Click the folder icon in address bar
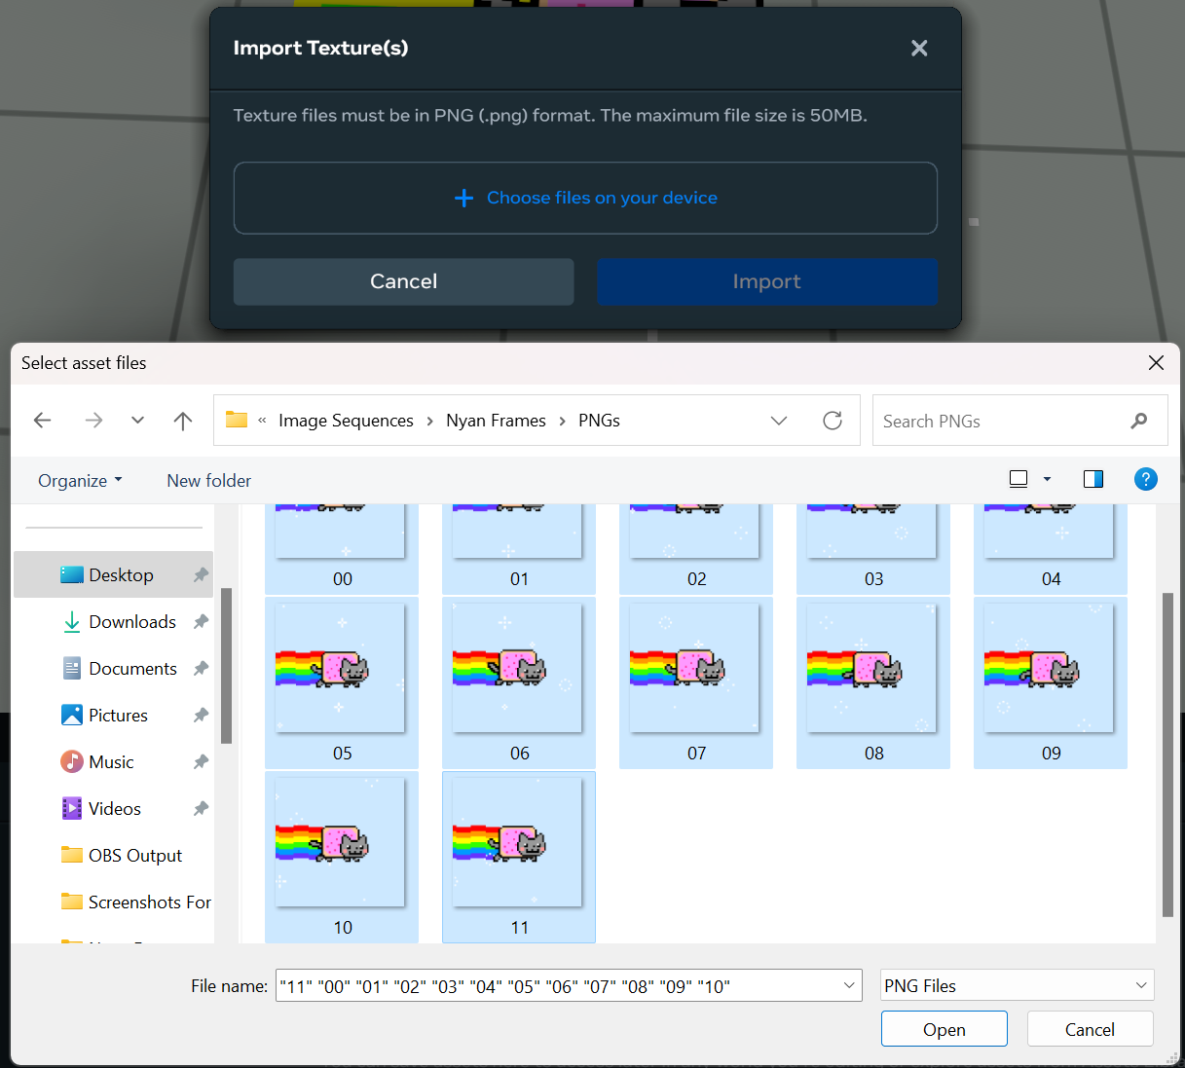The height and width of the screenshot is (1068, 1185). (237, 420)
